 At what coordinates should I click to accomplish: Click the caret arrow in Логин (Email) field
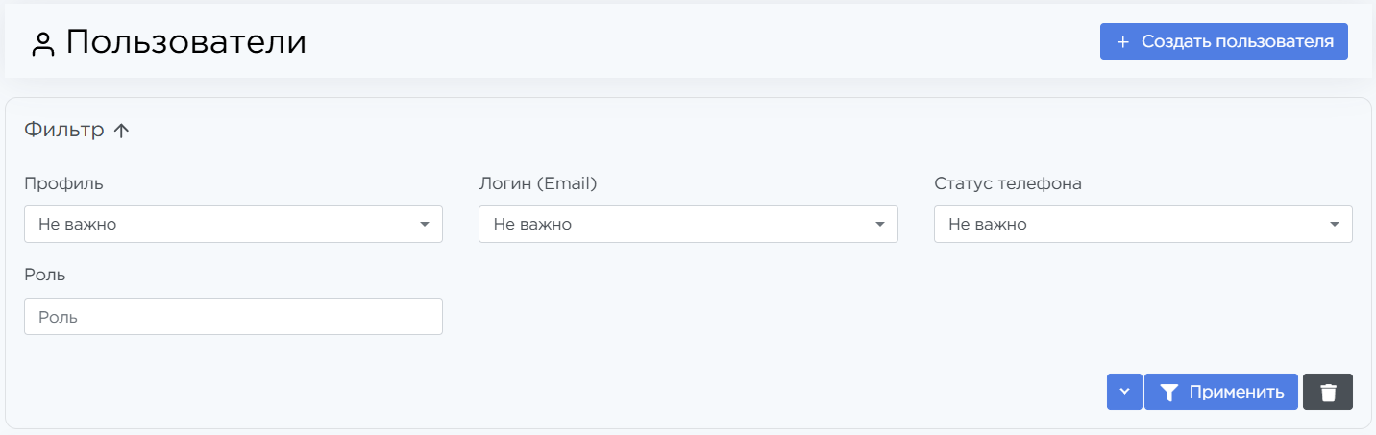click(880, 225)
